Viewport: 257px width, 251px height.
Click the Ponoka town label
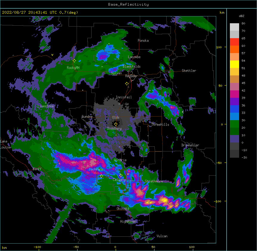coord(143,41)
